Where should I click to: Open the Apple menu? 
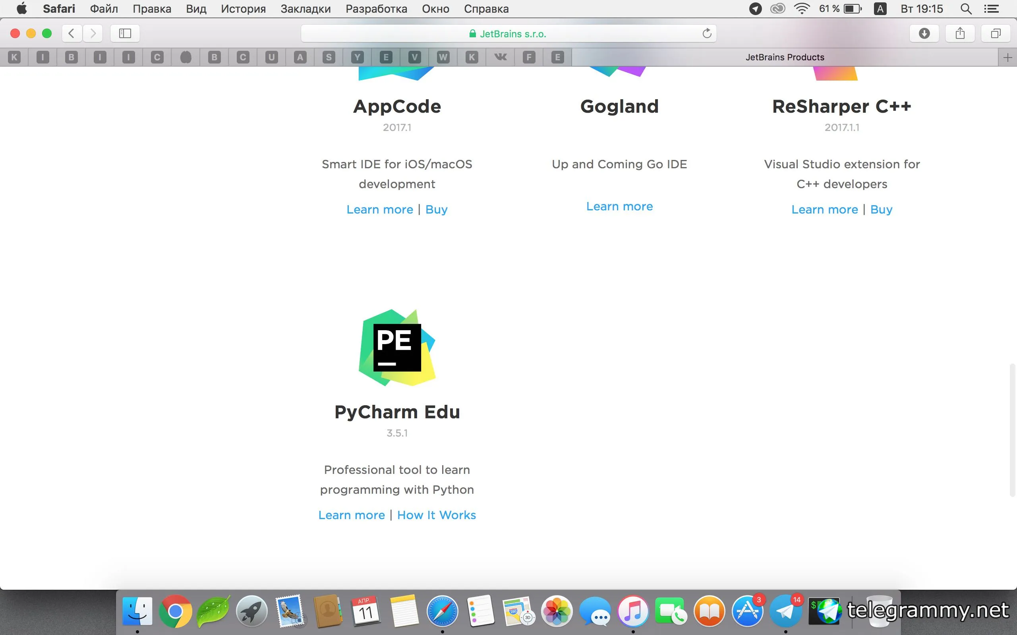coord(21,9)
